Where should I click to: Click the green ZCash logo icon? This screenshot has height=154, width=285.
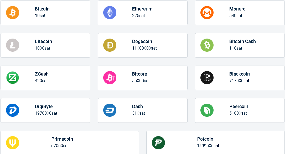tap(13, 78)
